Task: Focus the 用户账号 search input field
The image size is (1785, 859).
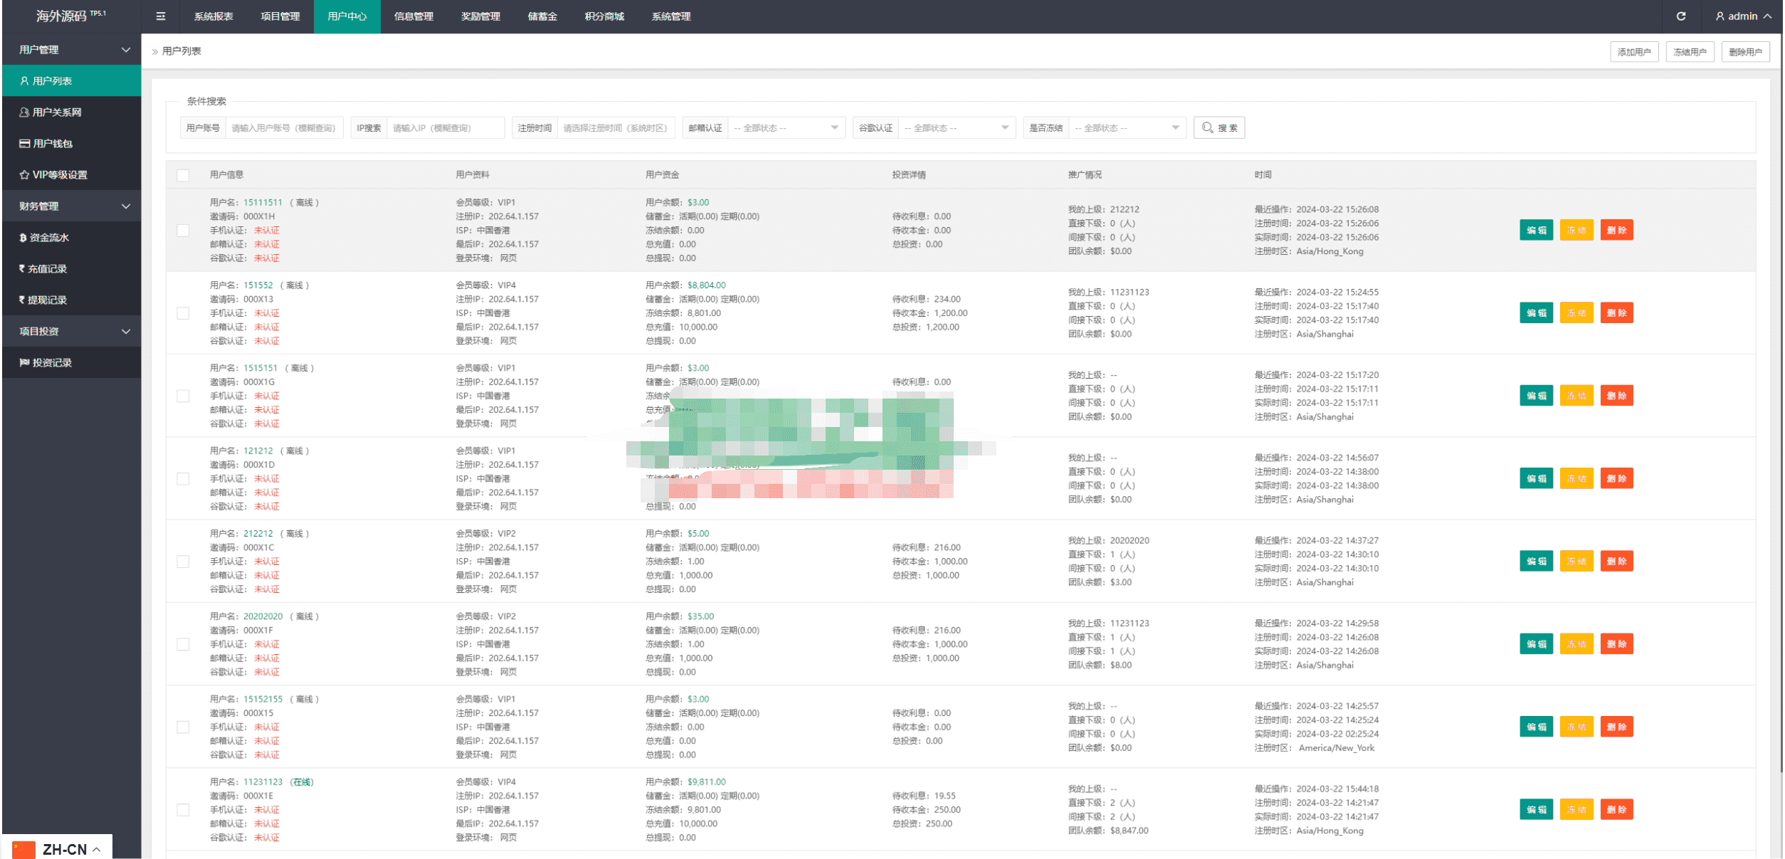Action: pos(283,128)
